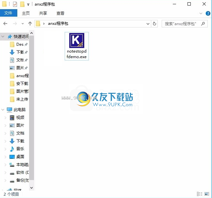
Task: Open the pinned 文档 folder in quick access
Action: tap(20, 60)
